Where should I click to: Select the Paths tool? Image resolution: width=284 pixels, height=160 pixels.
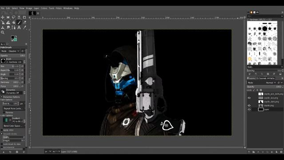14,28
